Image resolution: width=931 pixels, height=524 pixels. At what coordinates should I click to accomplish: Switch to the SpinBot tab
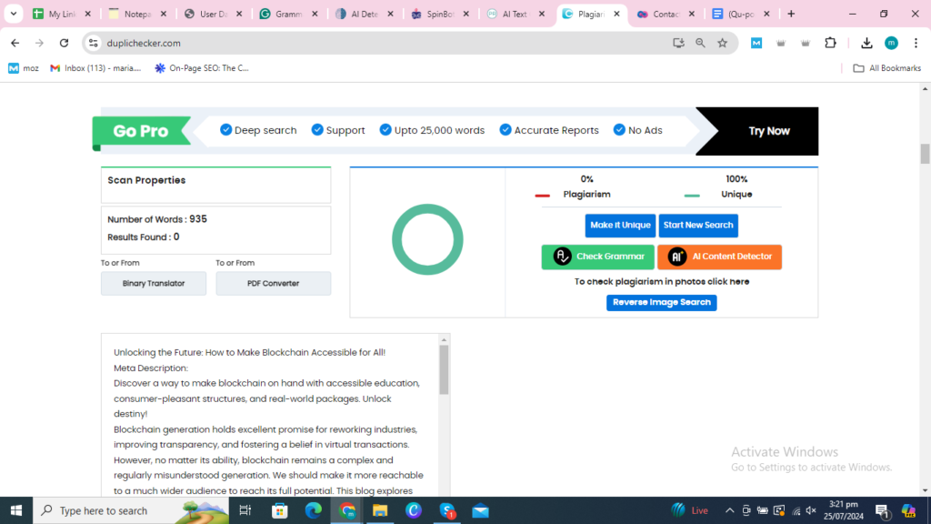[x=440, y=14]
